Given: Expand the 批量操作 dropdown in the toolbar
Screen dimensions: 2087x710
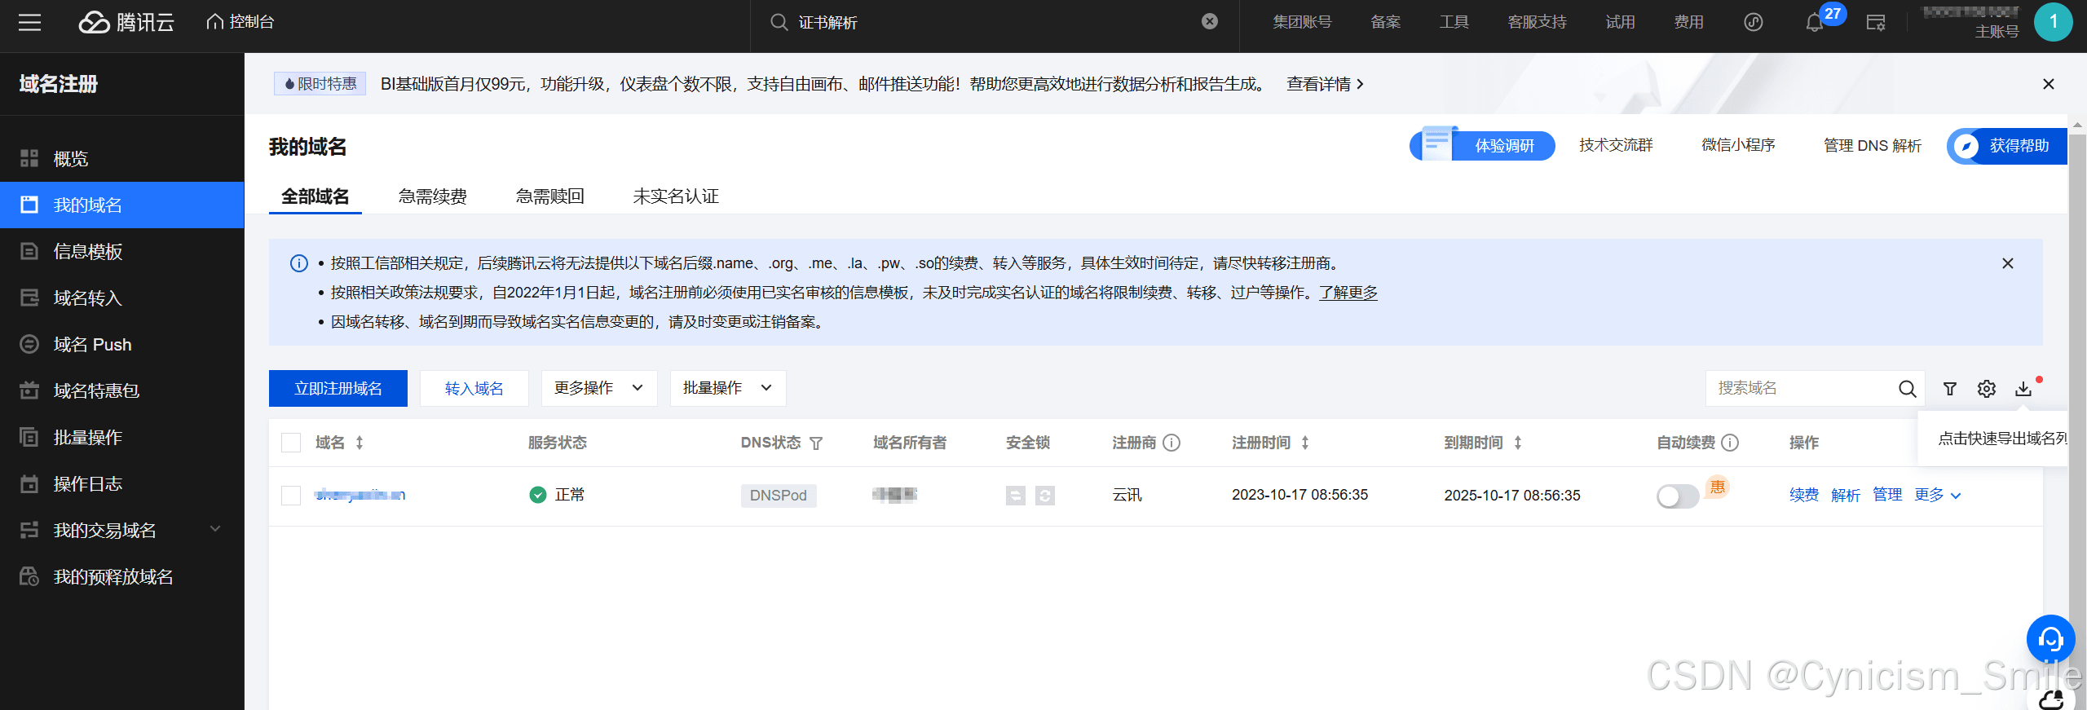Looking at the screenshot, I should (728, 388).
